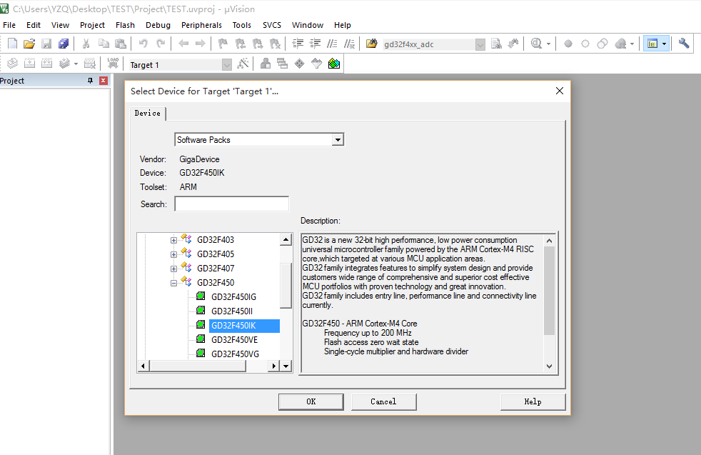The image size is (701, 455).
Task: Click the device tree horizontal scrollbar thumb
Action: click(x=198, y=366)
